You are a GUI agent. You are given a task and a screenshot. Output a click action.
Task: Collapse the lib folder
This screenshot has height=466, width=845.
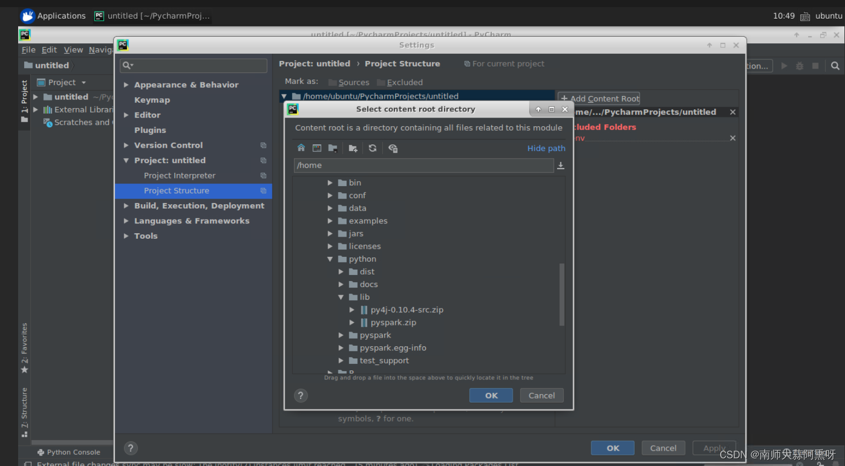pos(341,297)
